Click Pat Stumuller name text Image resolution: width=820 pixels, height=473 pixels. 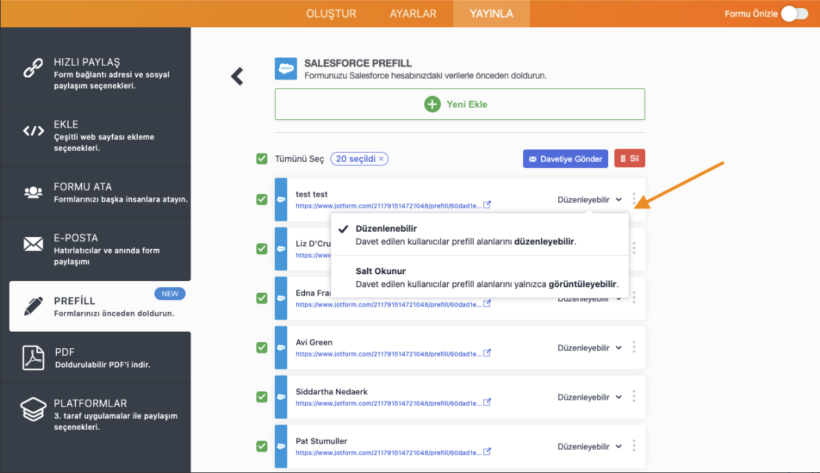tap(321, 441)
